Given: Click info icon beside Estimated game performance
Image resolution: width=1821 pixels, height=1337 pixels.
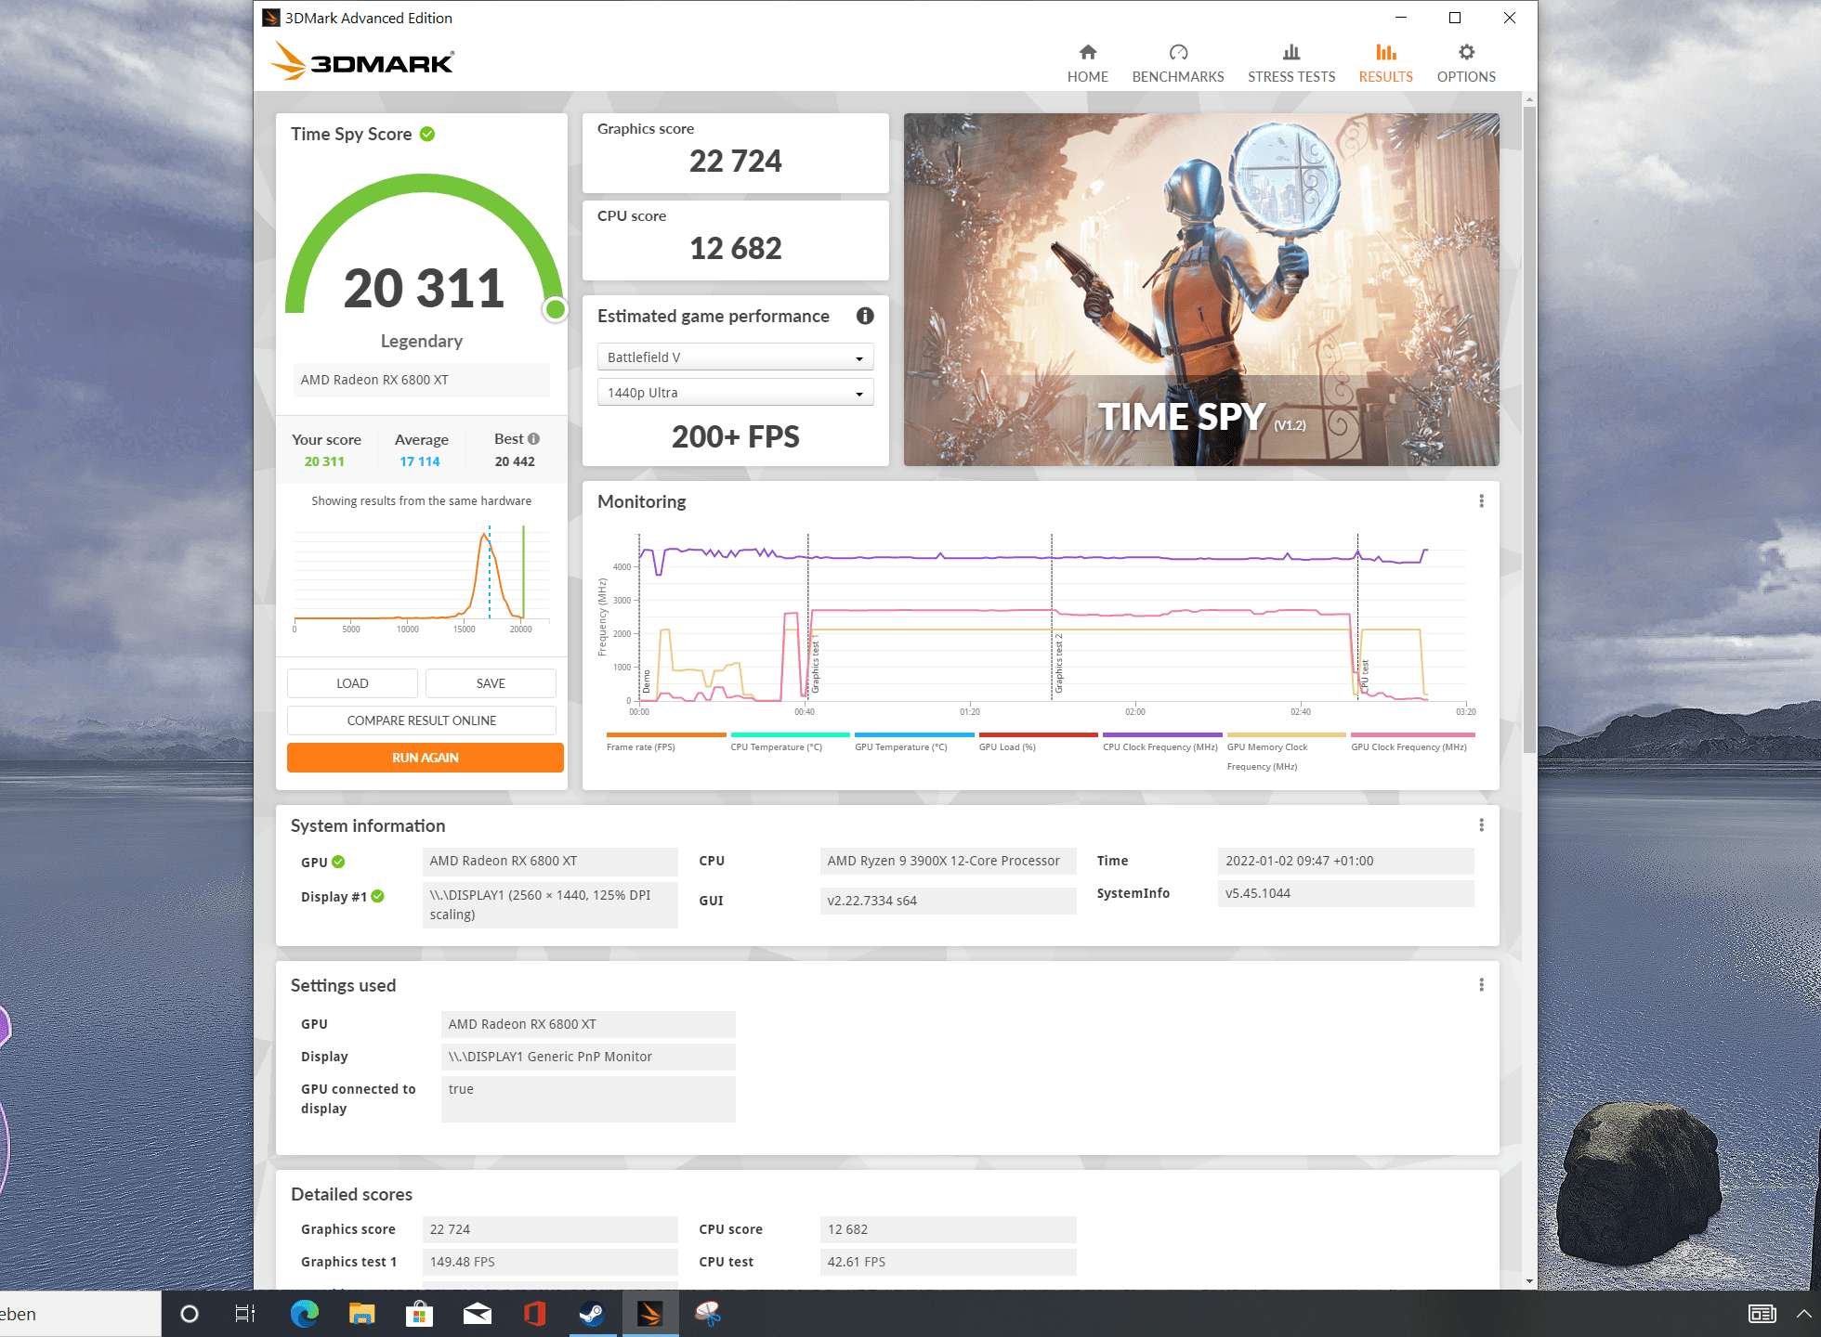Looking at the screenshot, I should [x=864, y=317].
